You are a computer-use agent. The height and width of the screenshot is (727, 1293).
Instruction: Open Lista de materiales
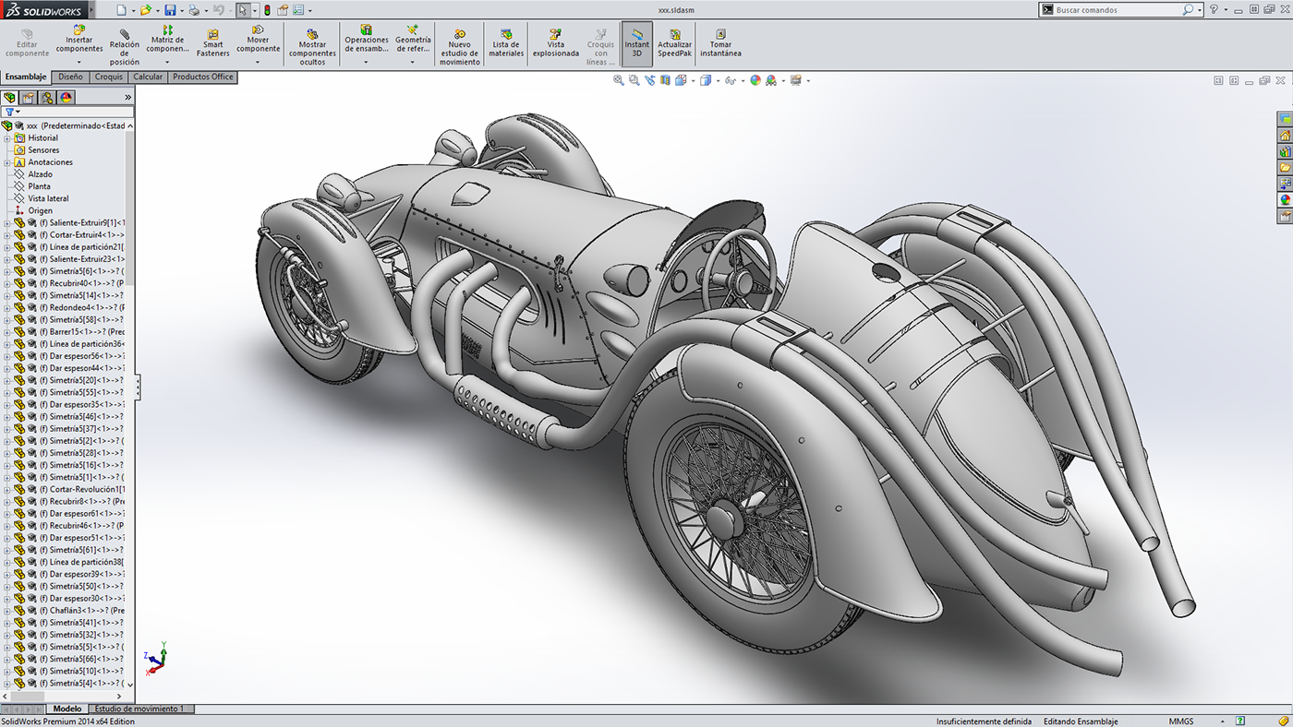pos(506,42)
